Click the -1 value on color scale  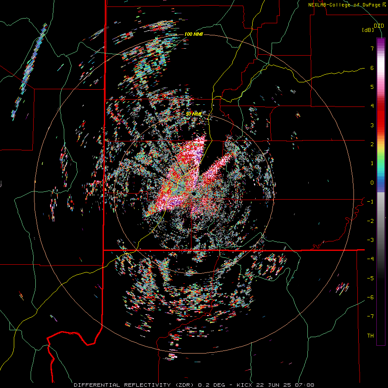[370, 202]
